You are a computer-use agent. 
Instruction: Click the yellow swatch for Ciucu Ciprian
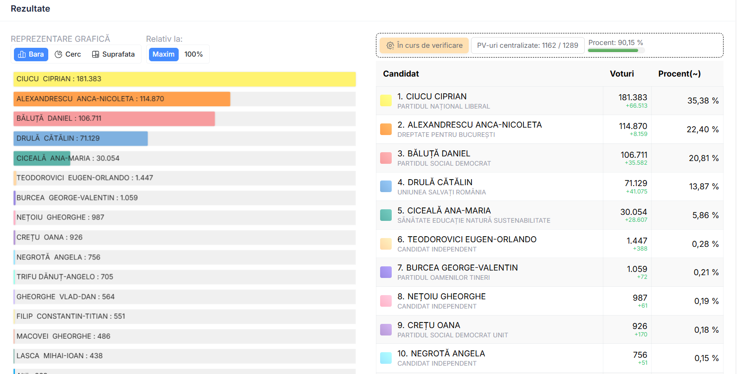(386, 101)
